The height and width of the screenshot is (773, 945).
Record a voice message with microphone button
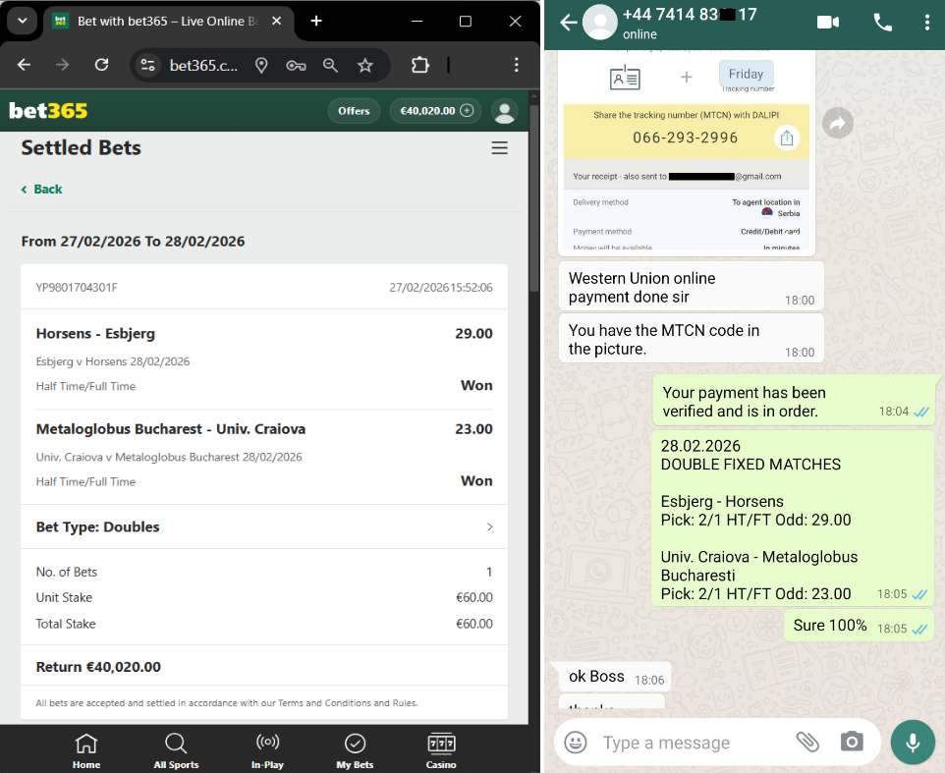913,743
